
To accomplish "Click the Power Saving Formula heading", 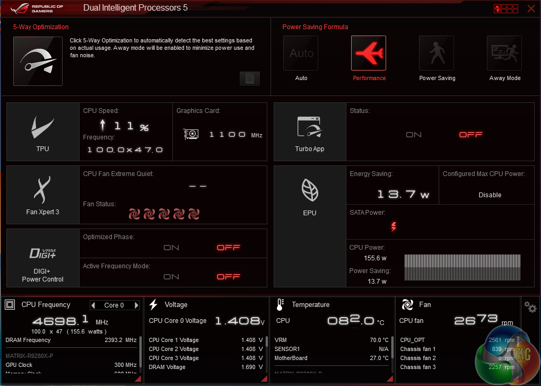I will pos(316,27).
